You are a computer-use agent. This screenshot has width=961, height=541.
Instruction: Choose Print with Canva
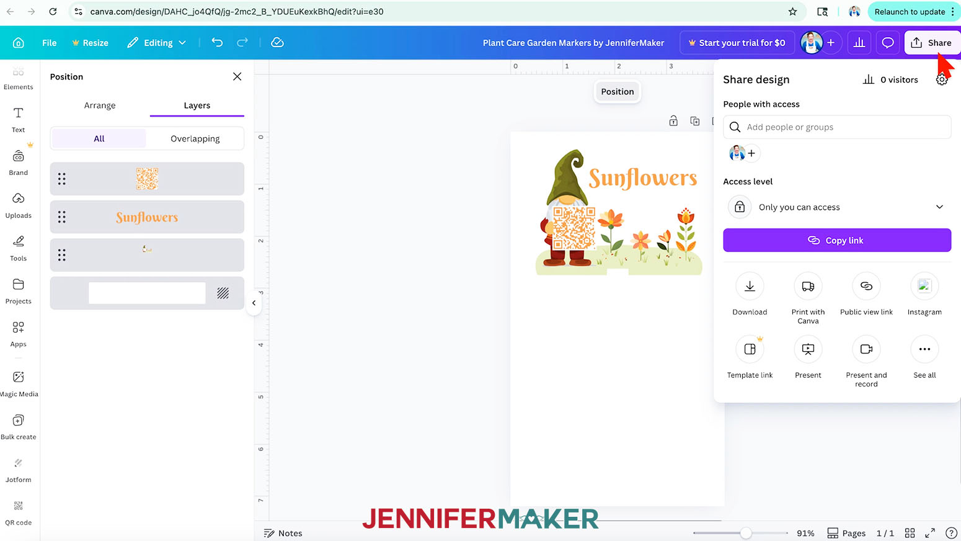(808, 298)
